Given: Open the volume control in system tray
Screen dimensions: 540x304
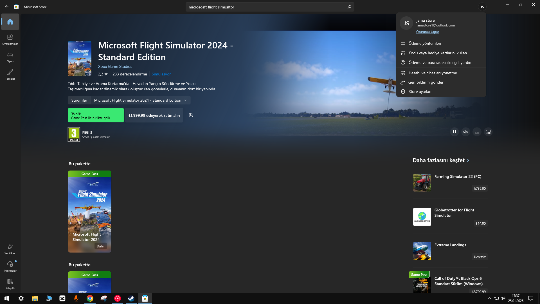Looking at the screenshot, I should [x=503, y=298].
